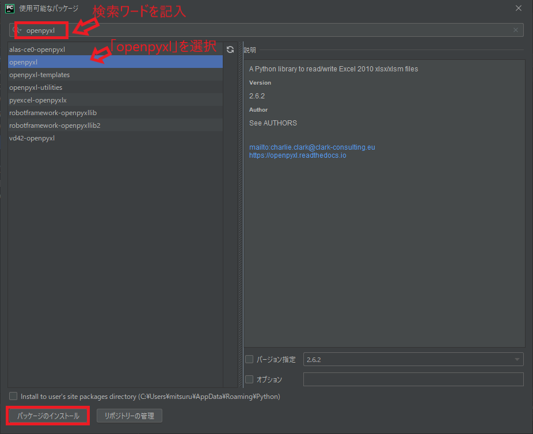533x434 pixels.
Task: Click the dotted splitter between list and description
Action: (241, 215)
